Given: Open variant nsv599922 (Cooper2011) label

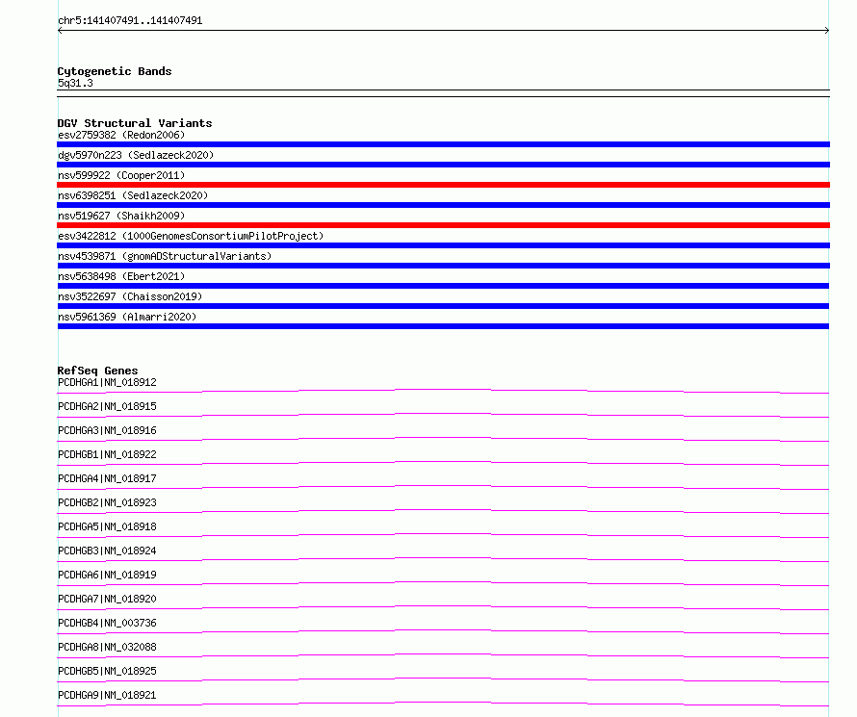Looking at the screenshot, I should 121,175.
